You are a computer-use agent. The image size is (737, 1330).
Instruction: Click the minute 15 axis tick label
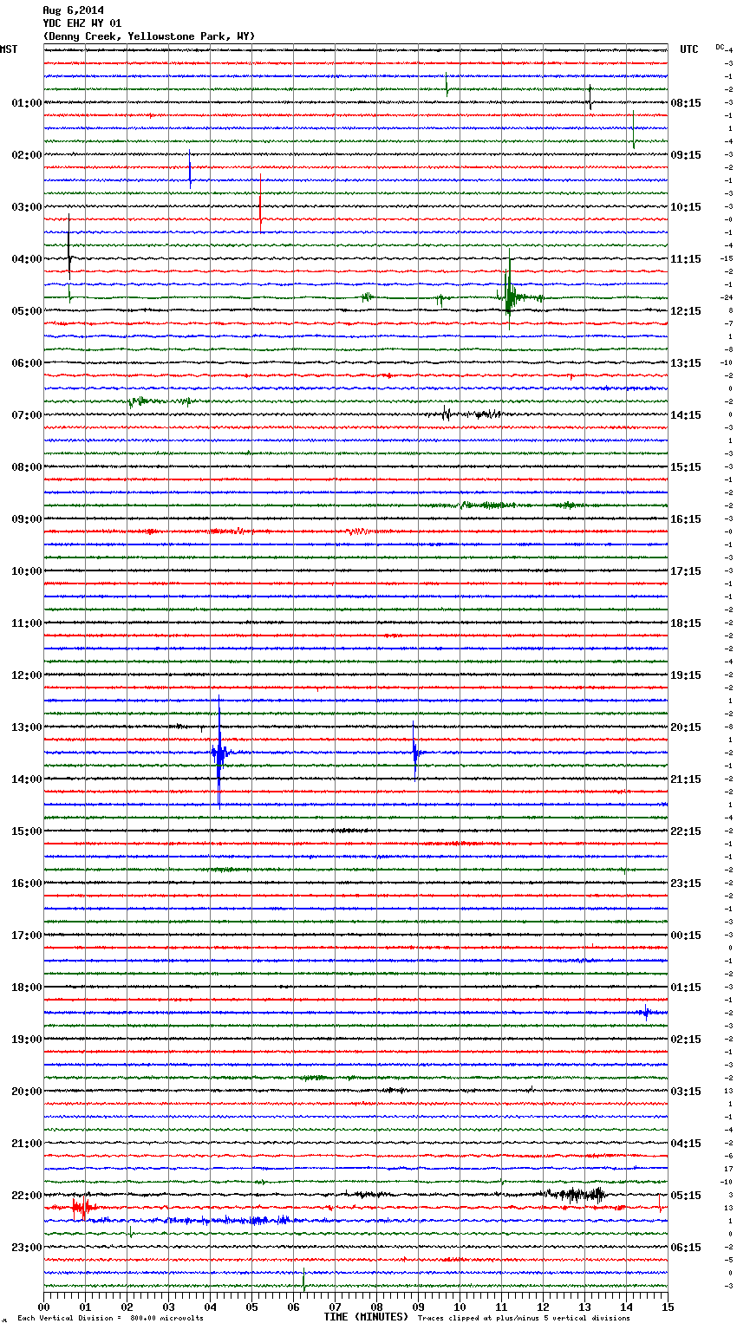(668, 1307)
